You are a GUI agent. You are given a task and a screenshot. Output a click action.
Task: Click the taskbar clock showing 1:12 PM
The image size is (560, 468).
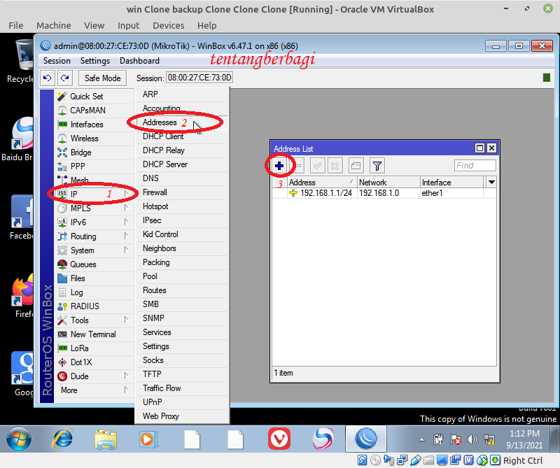(524, 439)
